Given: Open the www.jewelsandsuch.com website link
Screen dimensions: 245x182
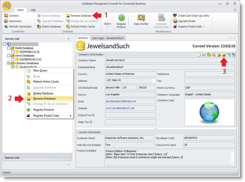Looking at the screenshot, I should tap(120, 108).
